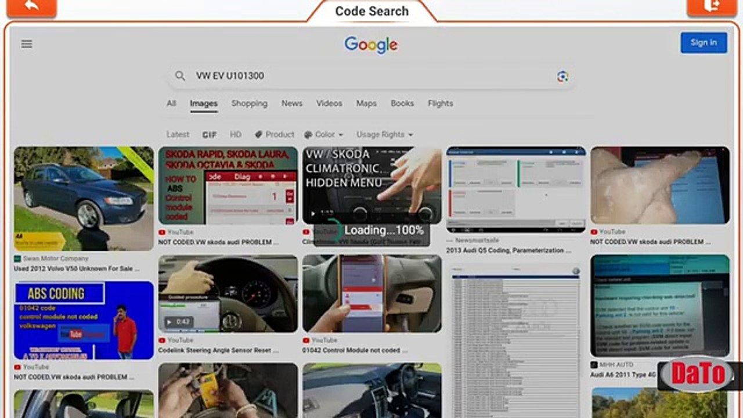The height and width of the screenshot is (418, 743).
Task: Open the hand holding phone by steering wheel thumbnail
Action: (371, 294)
